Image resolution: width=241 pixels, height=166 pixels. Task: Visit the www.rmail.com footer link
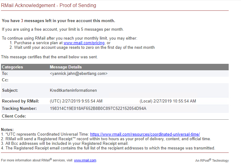coord(85,160)
